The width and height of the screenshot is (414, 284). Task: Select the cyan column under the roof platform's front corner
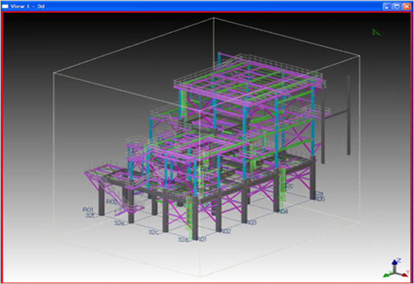coord(244,143)
